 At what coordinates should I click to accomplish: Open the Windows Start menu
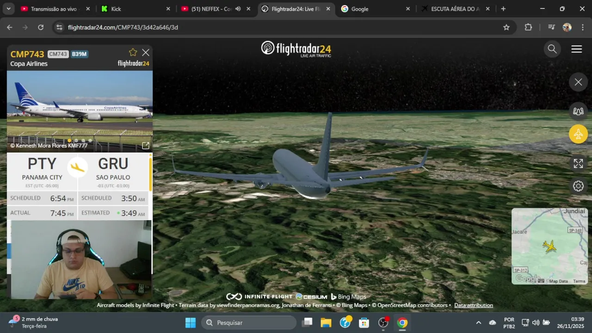191,322
